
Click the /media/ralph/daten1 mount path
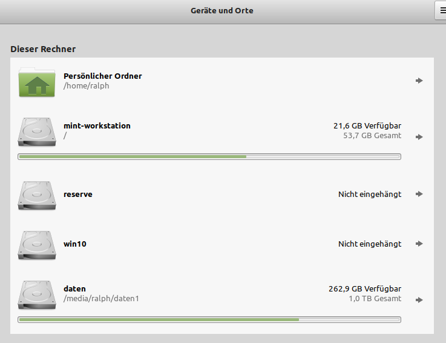point(101,299)
